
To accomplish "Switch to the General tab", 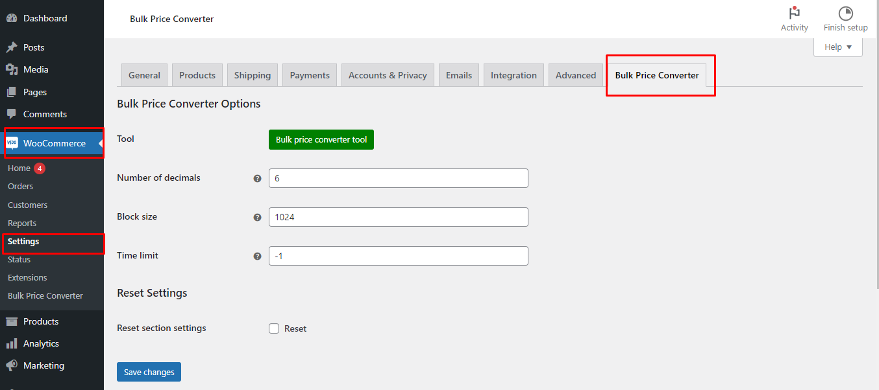I will (x=144, y=75).
